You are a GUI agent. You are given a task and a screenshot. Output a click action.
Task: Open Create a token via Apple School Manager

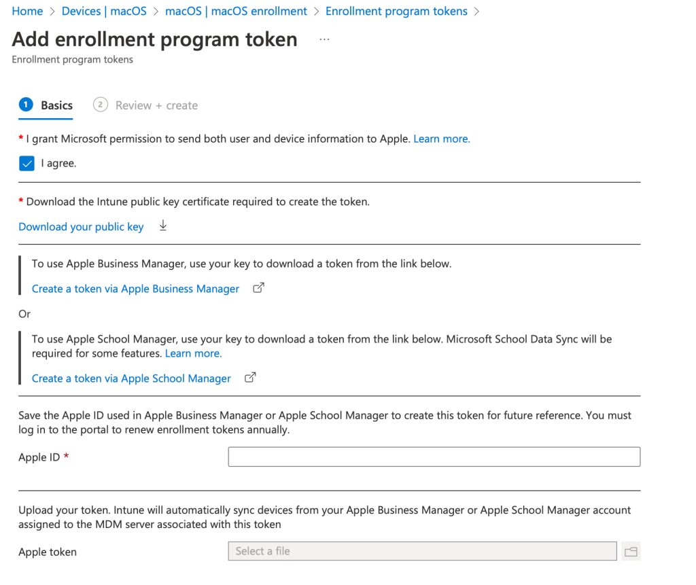131,378
